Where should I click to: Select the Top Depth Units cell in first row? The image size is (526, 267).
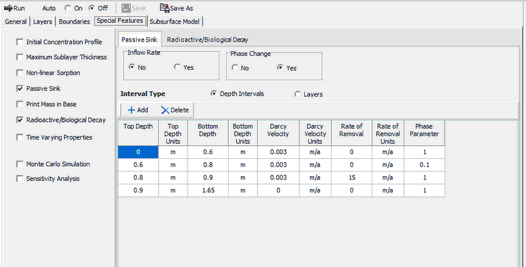(173, 152)
